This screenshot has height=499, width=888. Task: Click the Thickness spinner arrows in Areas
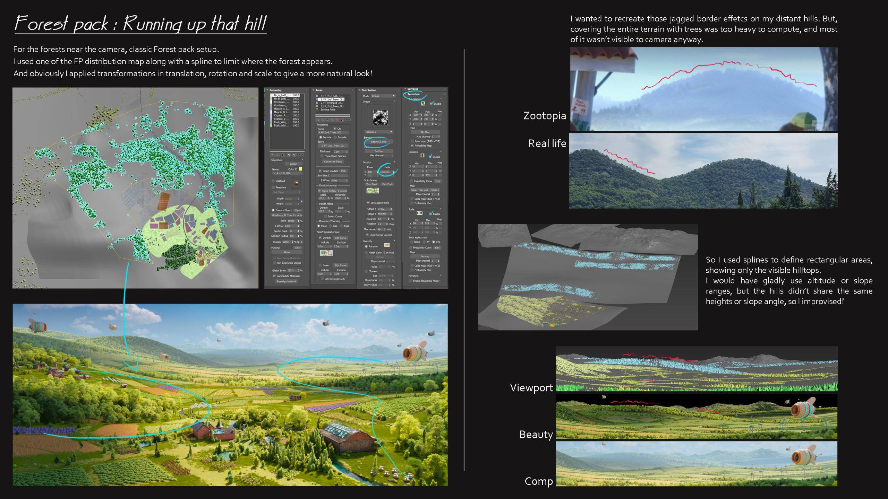(347, 151)
